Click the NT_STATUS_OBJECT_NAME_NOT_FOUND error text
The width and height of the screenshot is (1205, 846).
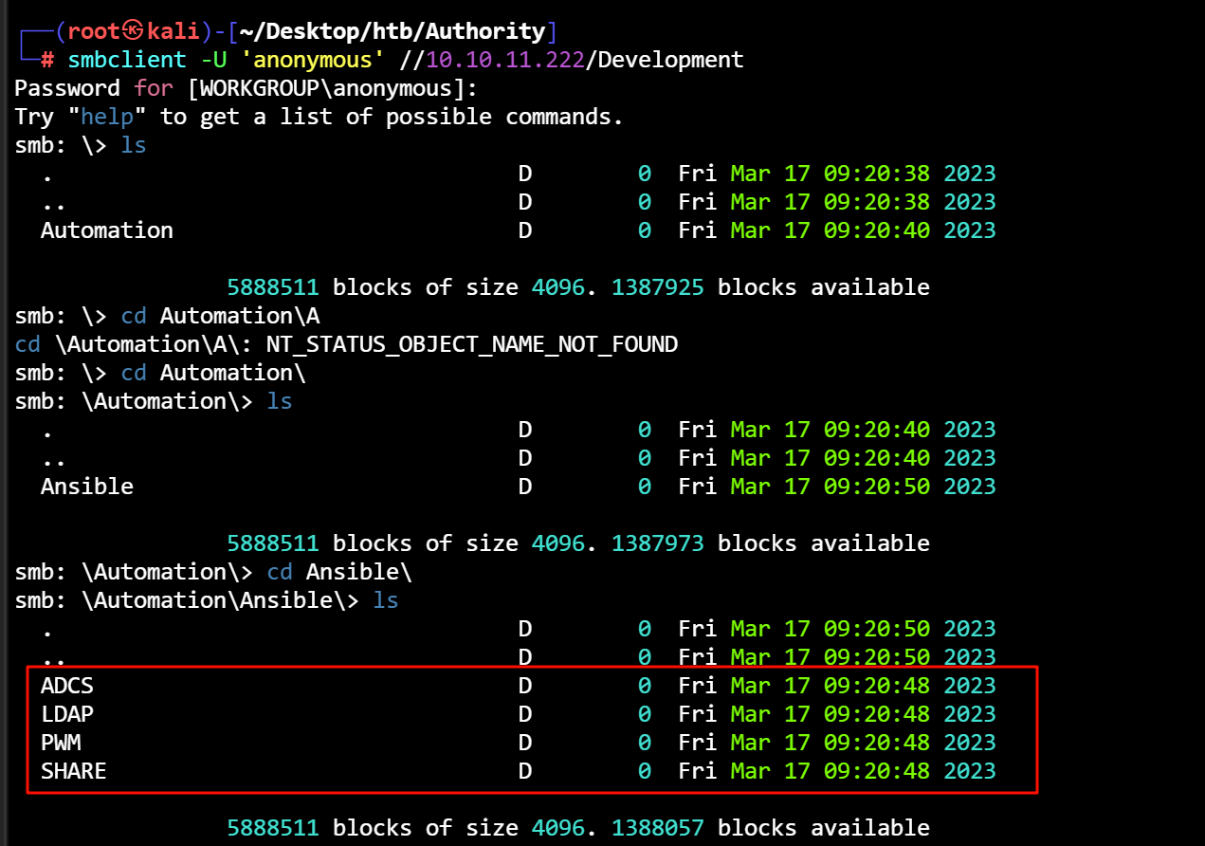471,344
